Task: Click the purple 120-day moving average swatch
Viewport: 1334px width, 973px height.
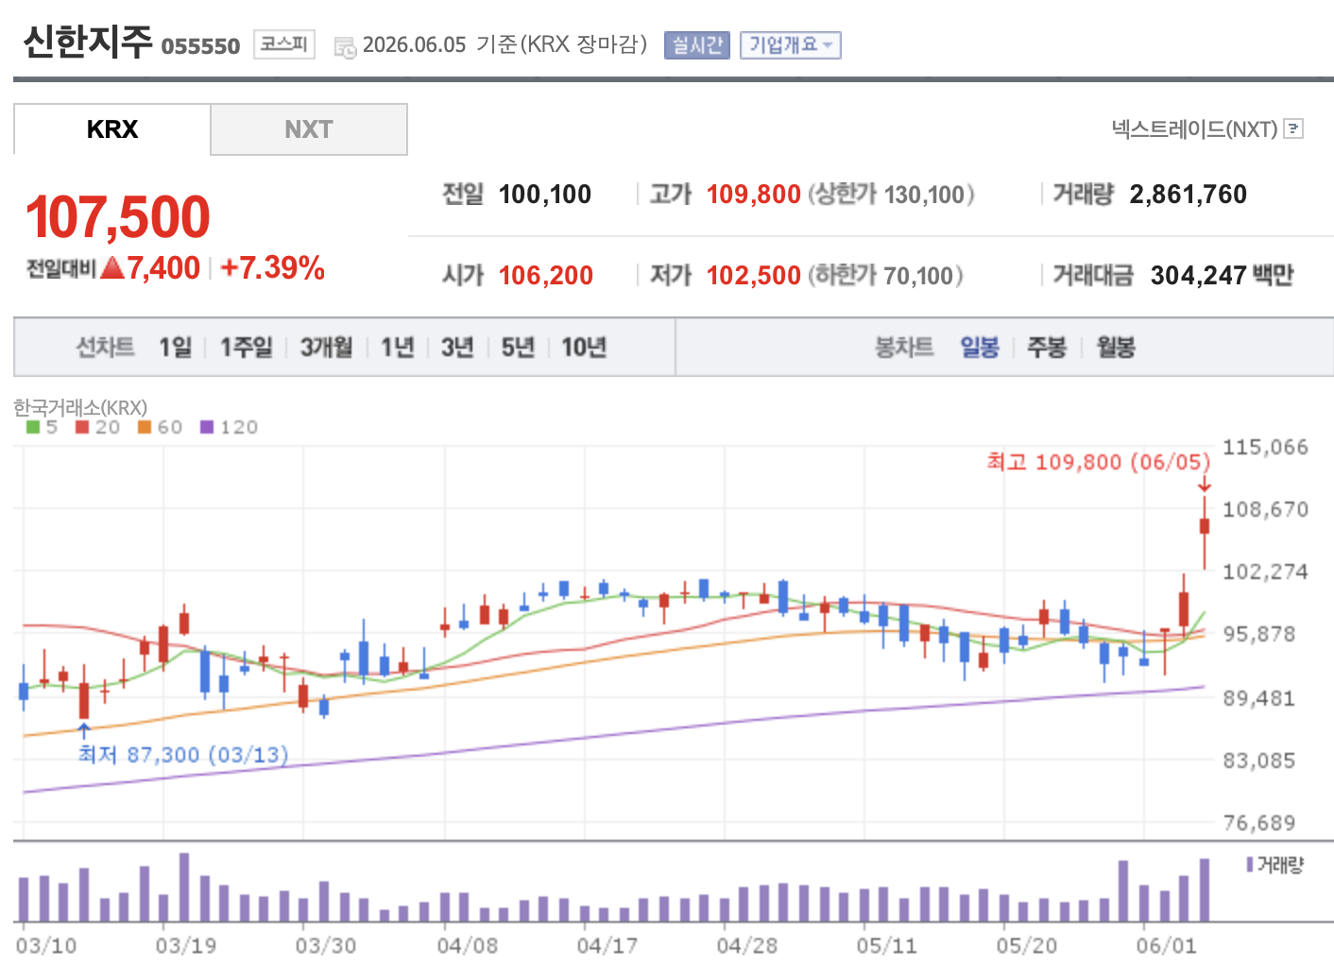Action: pyautogui.click(x=207, y=427)
